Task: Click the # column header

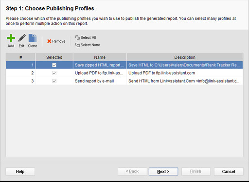Action: [x=20, y=57]
